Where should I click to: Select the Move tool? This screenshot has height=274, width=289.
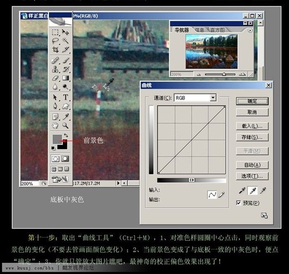click(65, 32)
